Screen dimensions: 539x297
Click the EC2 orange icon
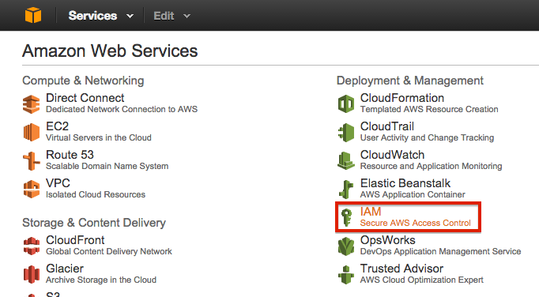tap(32, 133)
